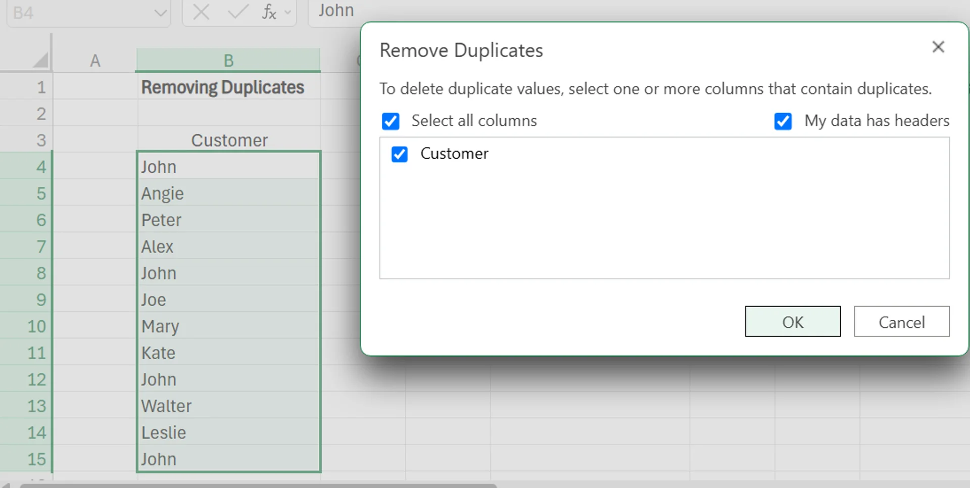Close the Remove Duplicates dialog
The image size is (970, 488).
938,47
